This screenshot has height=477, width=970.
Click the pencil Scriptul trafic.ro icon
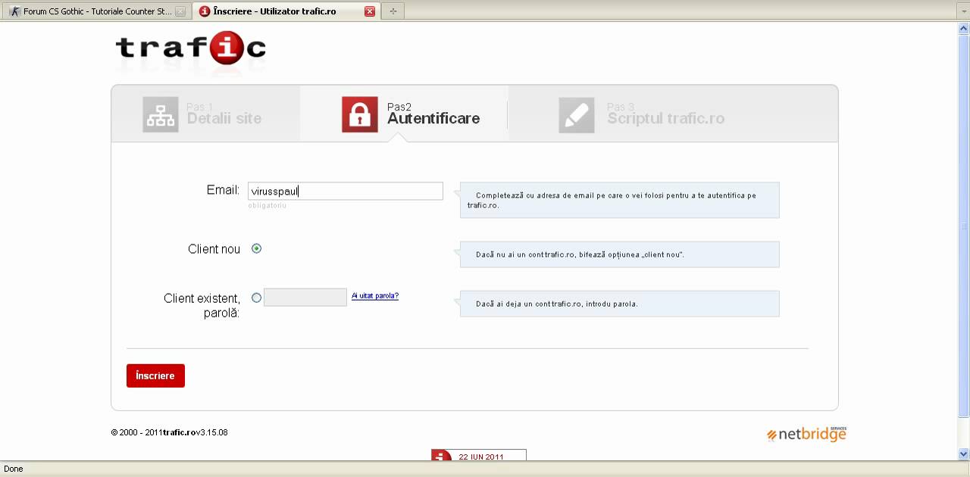point(577,114)
